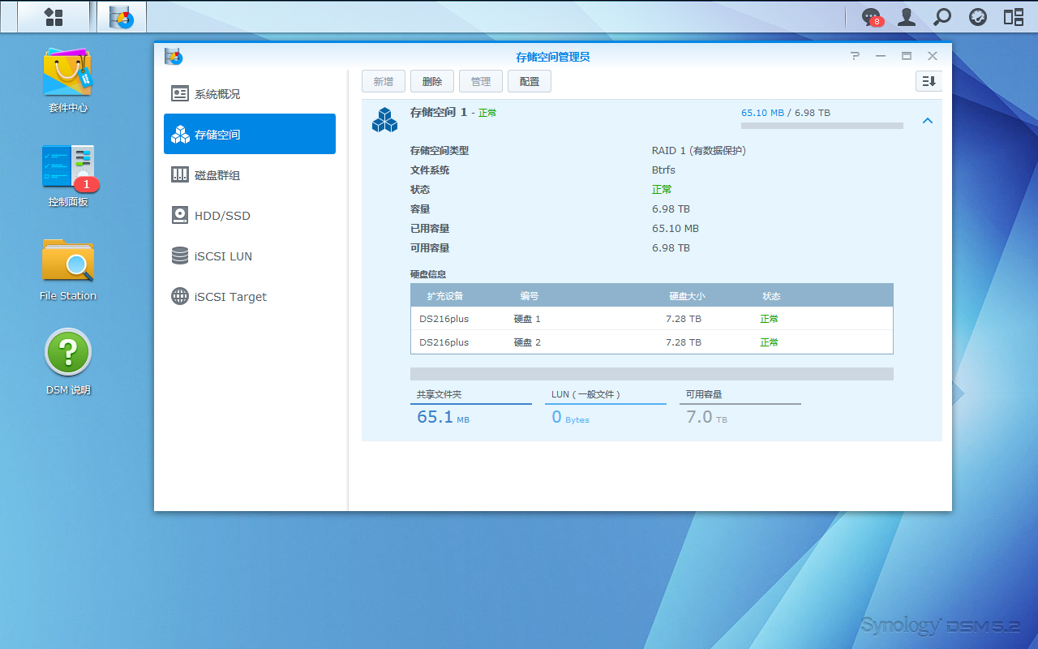Collapse the storage space 1 details
1038x649 pixels.
tap(928, 121)
